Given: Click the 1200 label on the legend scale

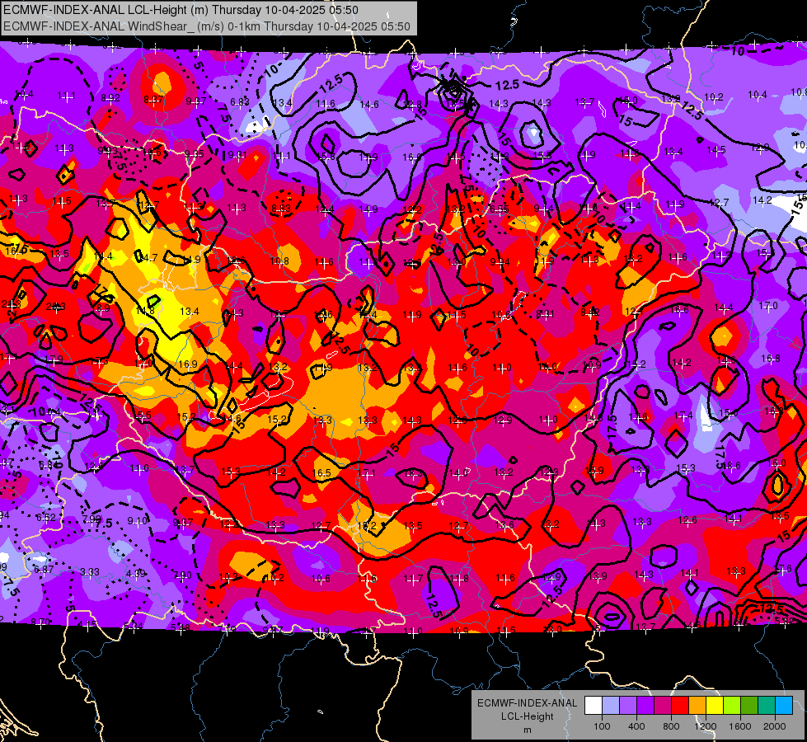Looking at the screenshot, I should (706, 726).
